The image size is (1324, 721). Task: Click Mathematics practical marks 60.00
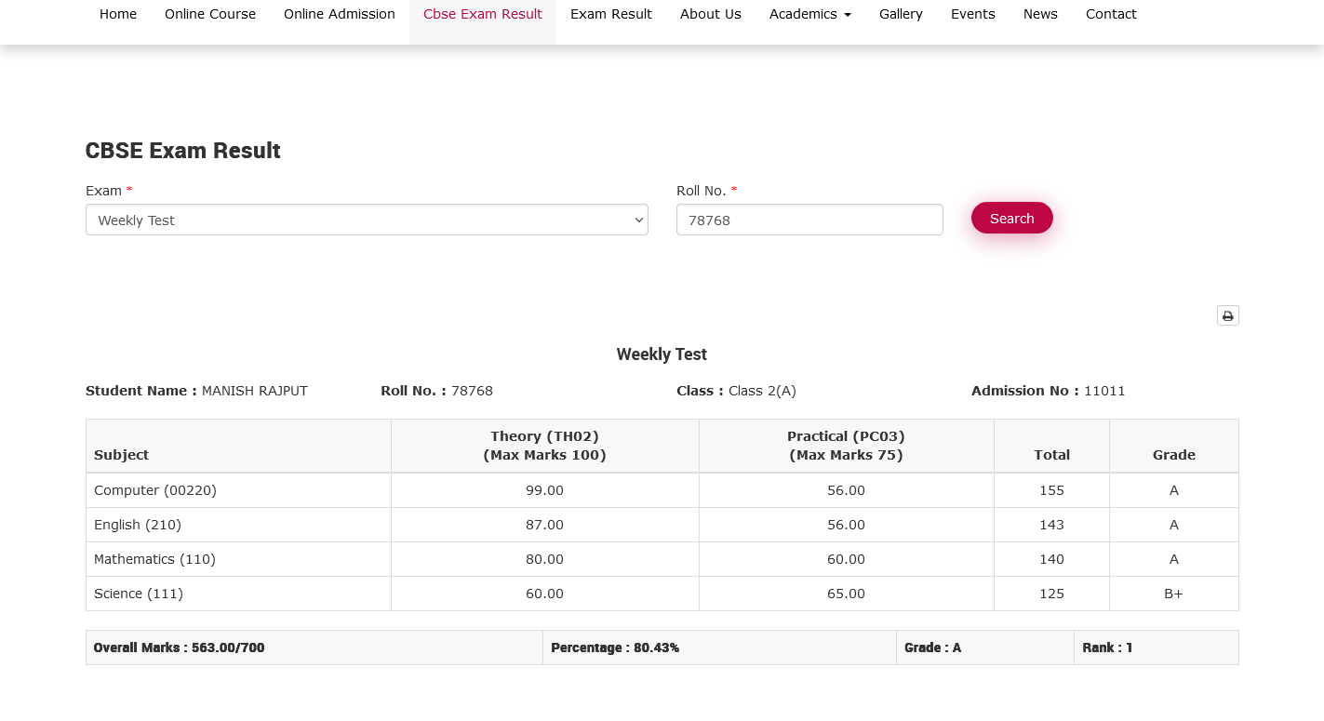click(x=847, y=559)
